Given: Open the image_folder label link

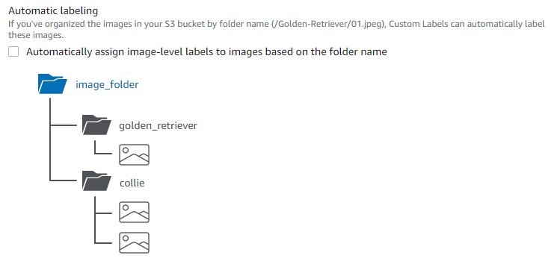Looking at the screenshot, I should point(107,85).
